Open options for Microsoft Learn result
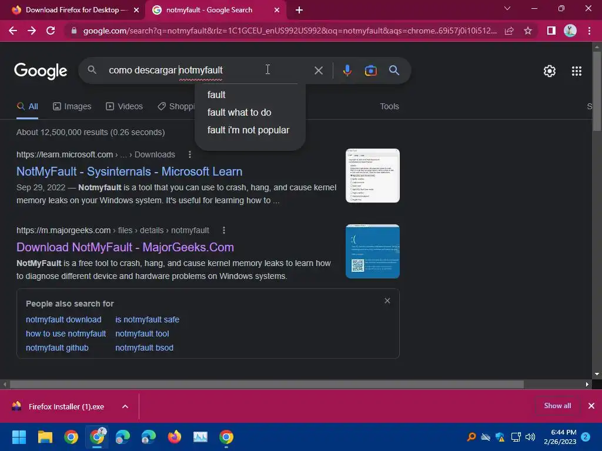Image resolution: width=602 pixels, height=451 pixels. click(190, 154)
